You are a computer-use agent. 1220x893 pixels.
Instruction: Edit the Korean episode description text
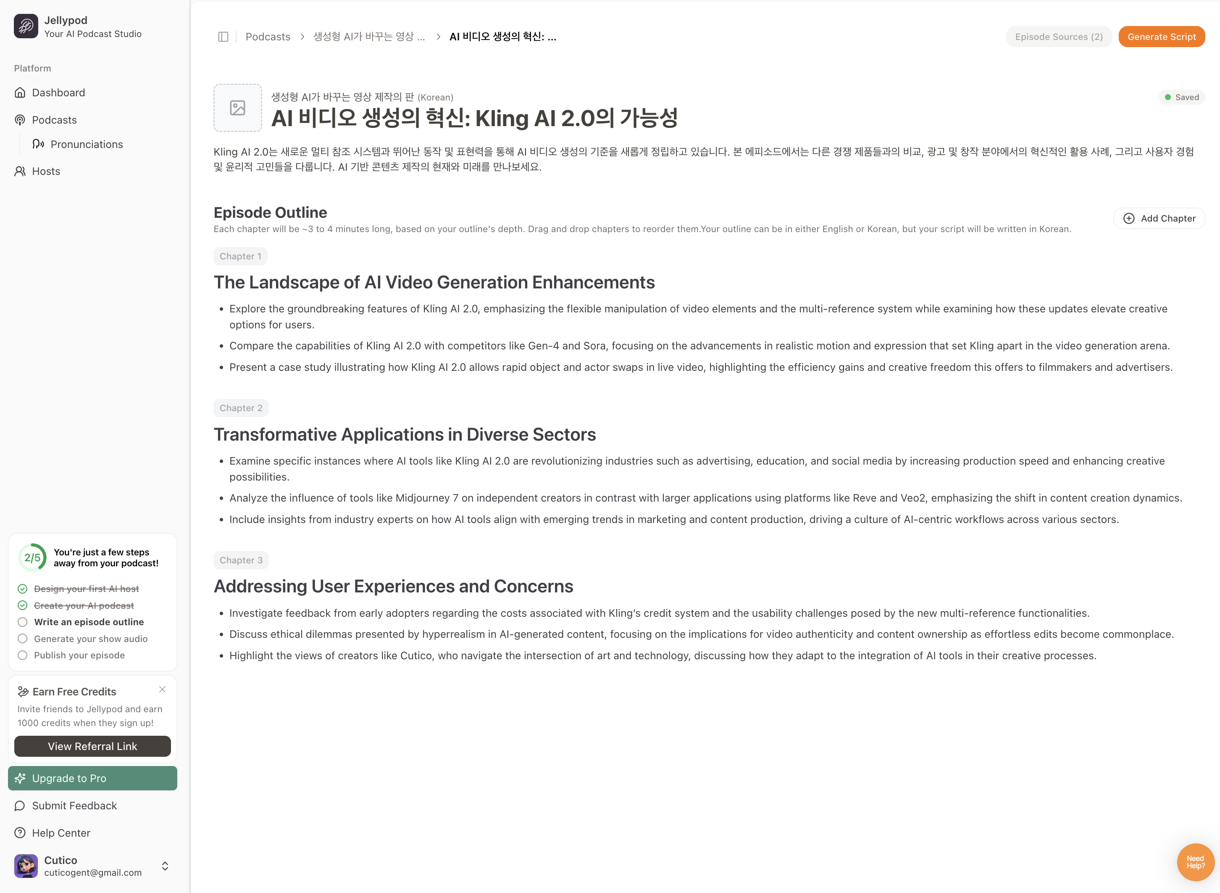coord(704,159)
